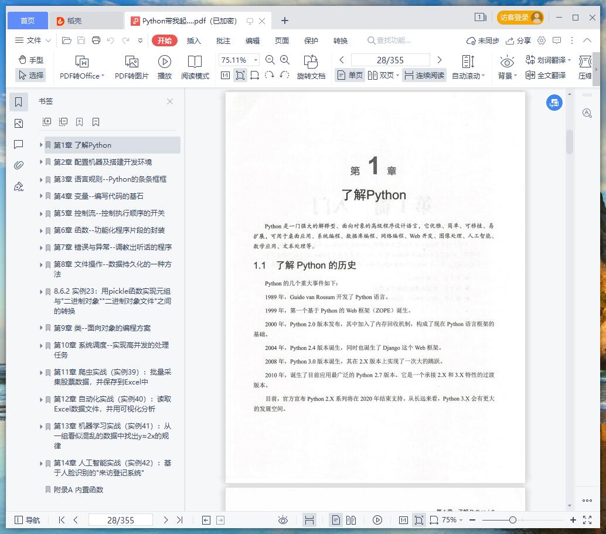
Task: Open the 插入 ribbon tab
Action: [x=193, y=40]
